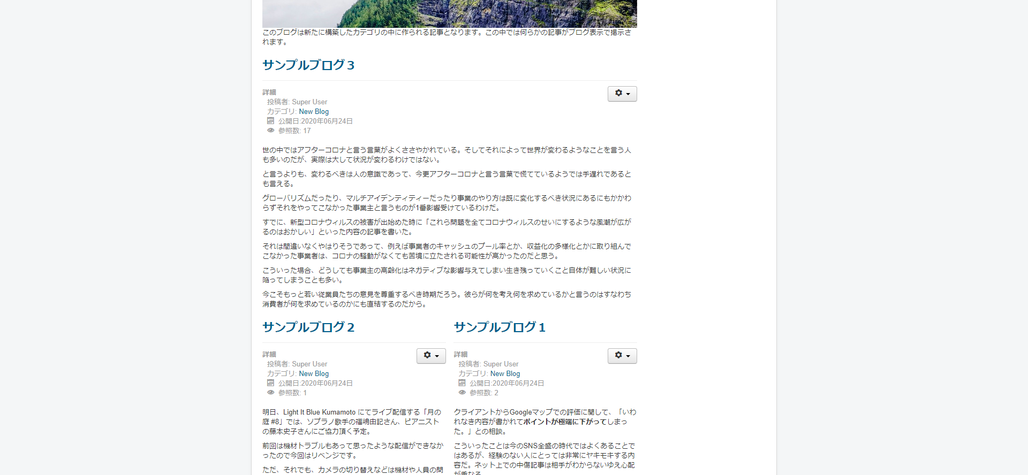Open gear dropdown for サンプルブログ 1
This screenshot has width=1028, height=475.
pos(622,356)
